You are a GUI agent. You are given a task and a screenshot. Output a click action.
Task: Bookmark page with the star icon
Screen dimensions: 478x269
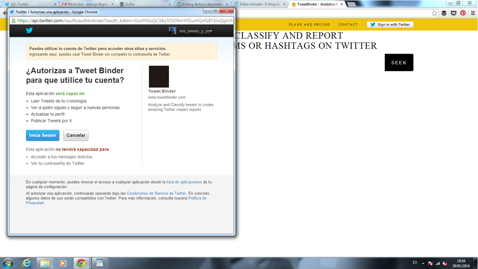click(x=434, y=13)
